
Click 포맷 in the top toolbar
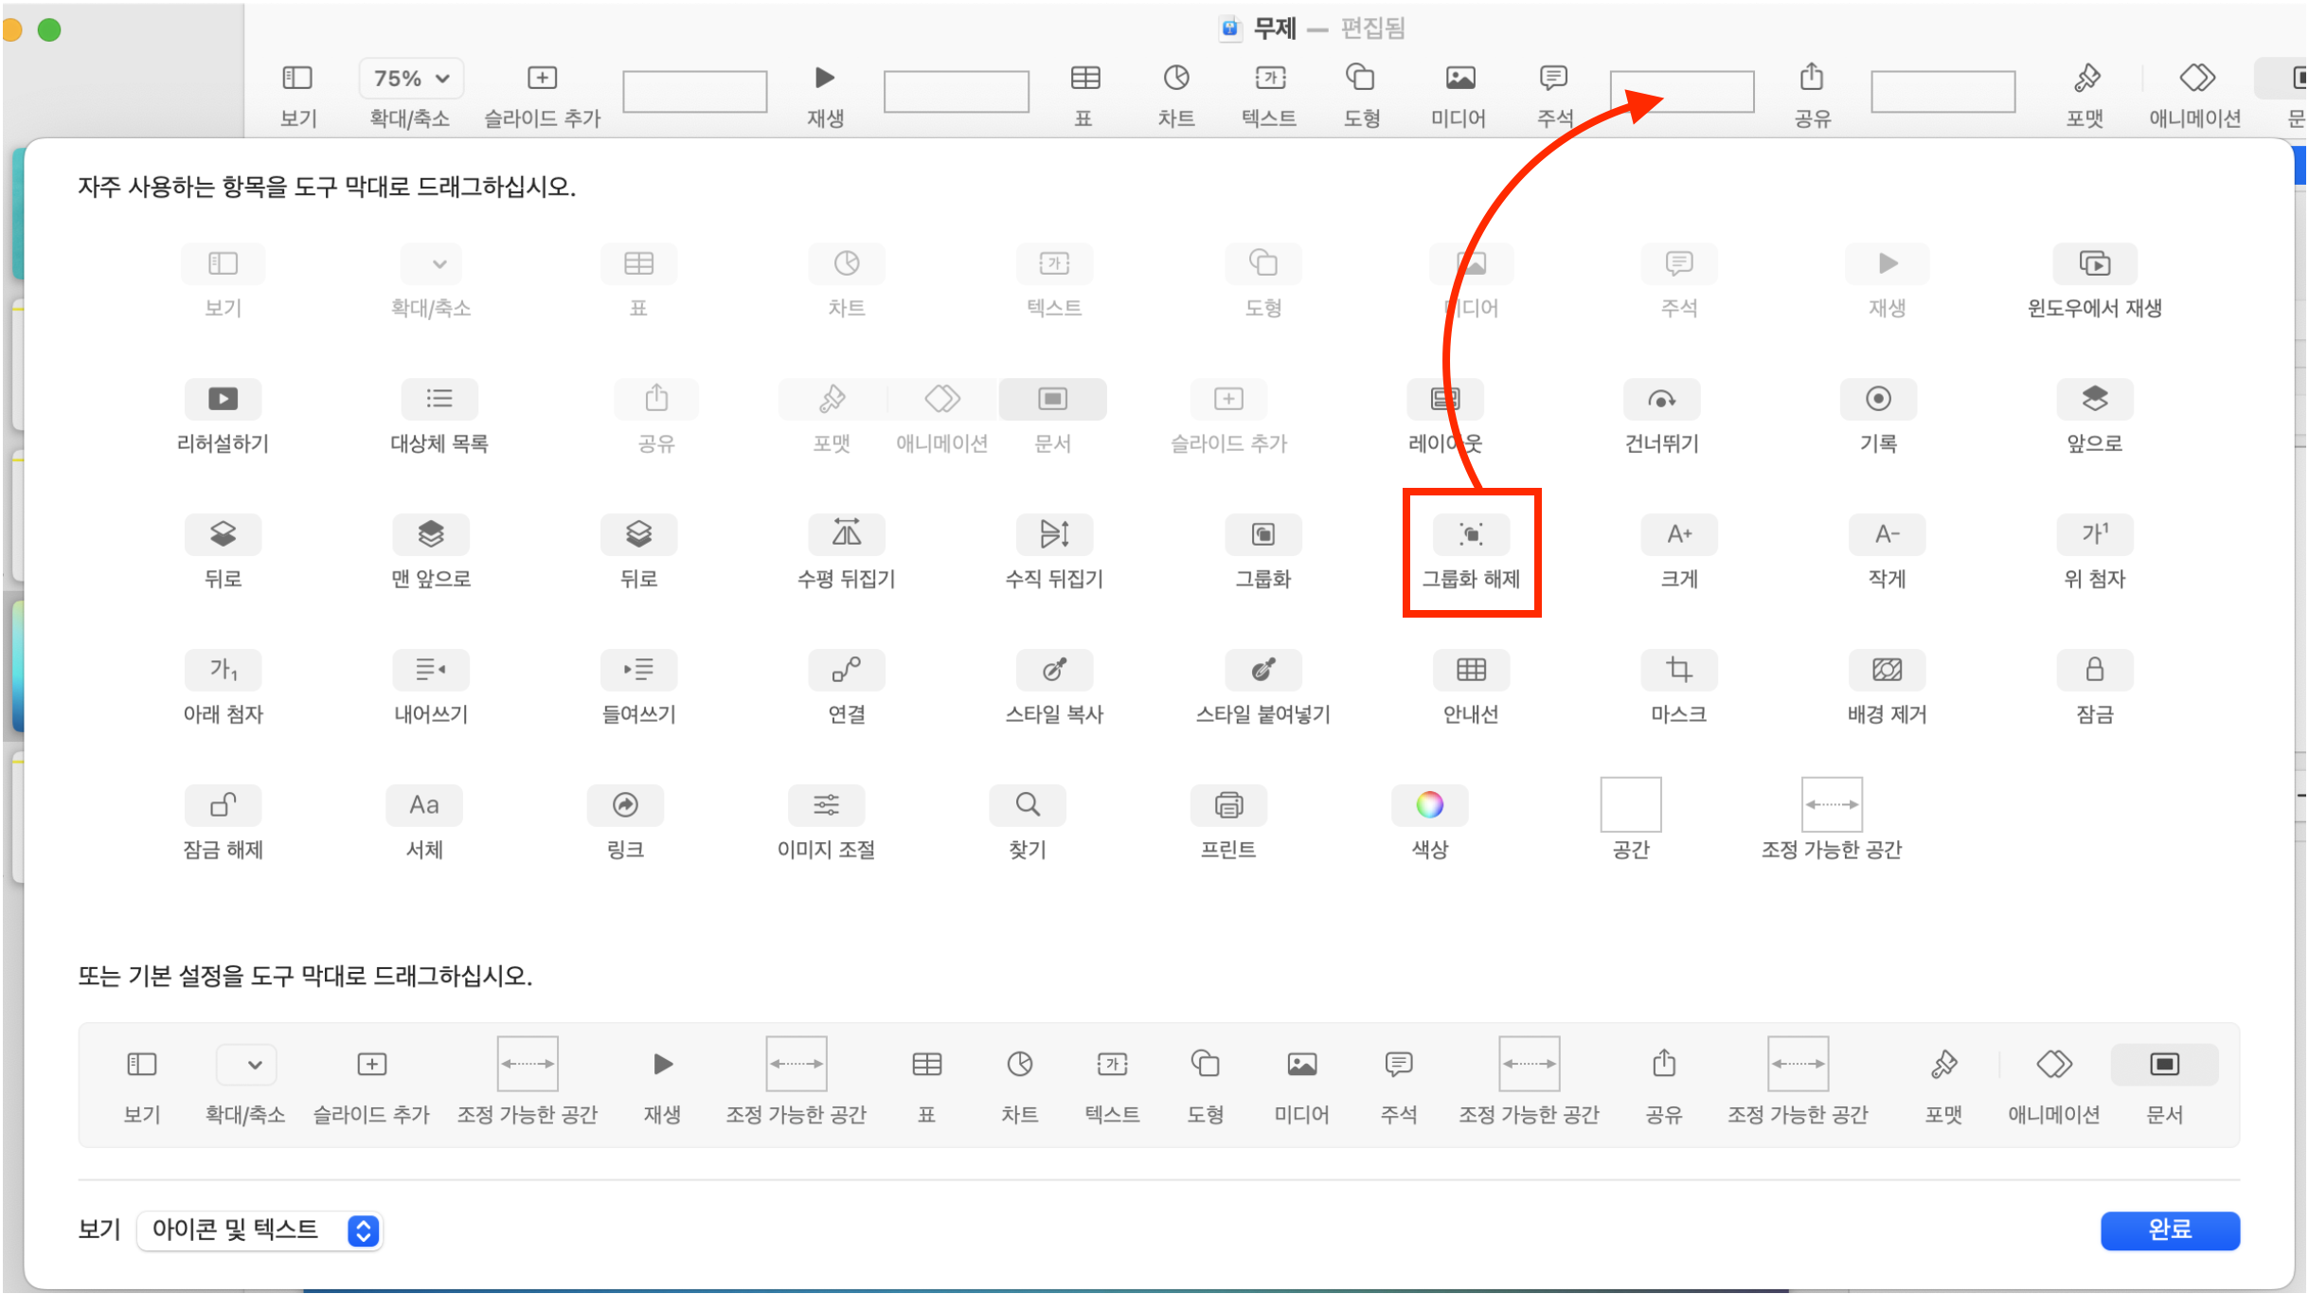click(2086, 80)
